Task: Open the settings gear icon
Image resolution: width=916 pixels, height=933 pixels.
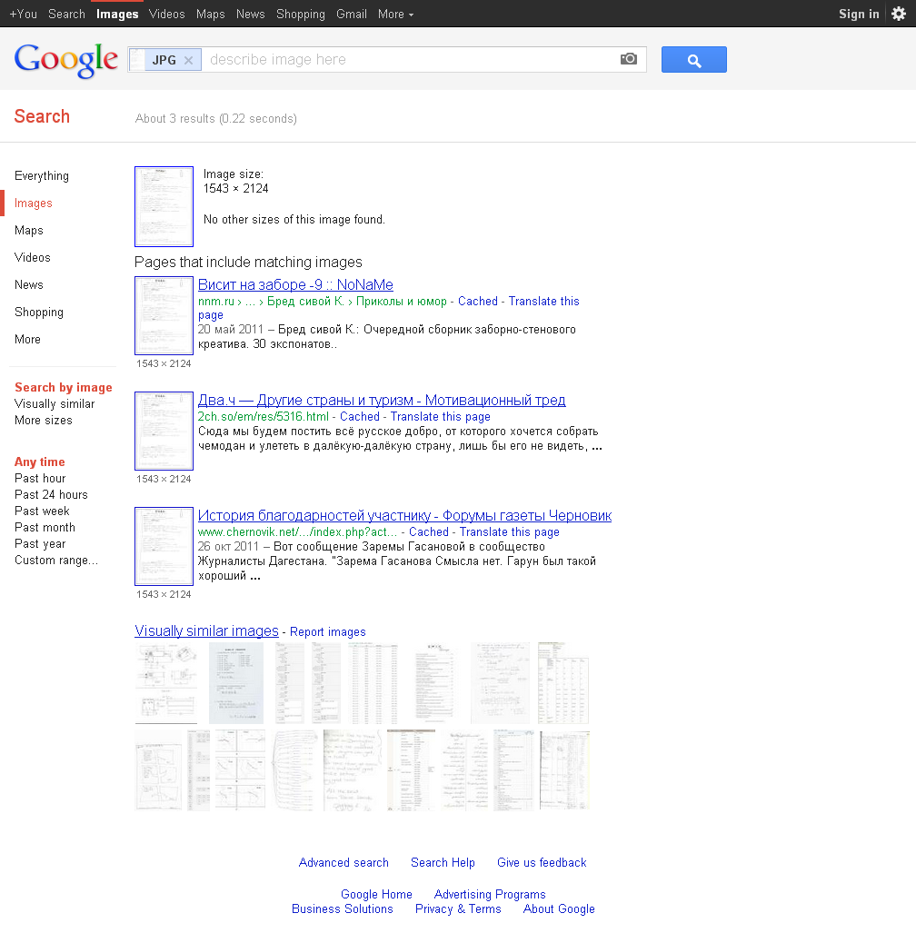Action: coord(899,14)
